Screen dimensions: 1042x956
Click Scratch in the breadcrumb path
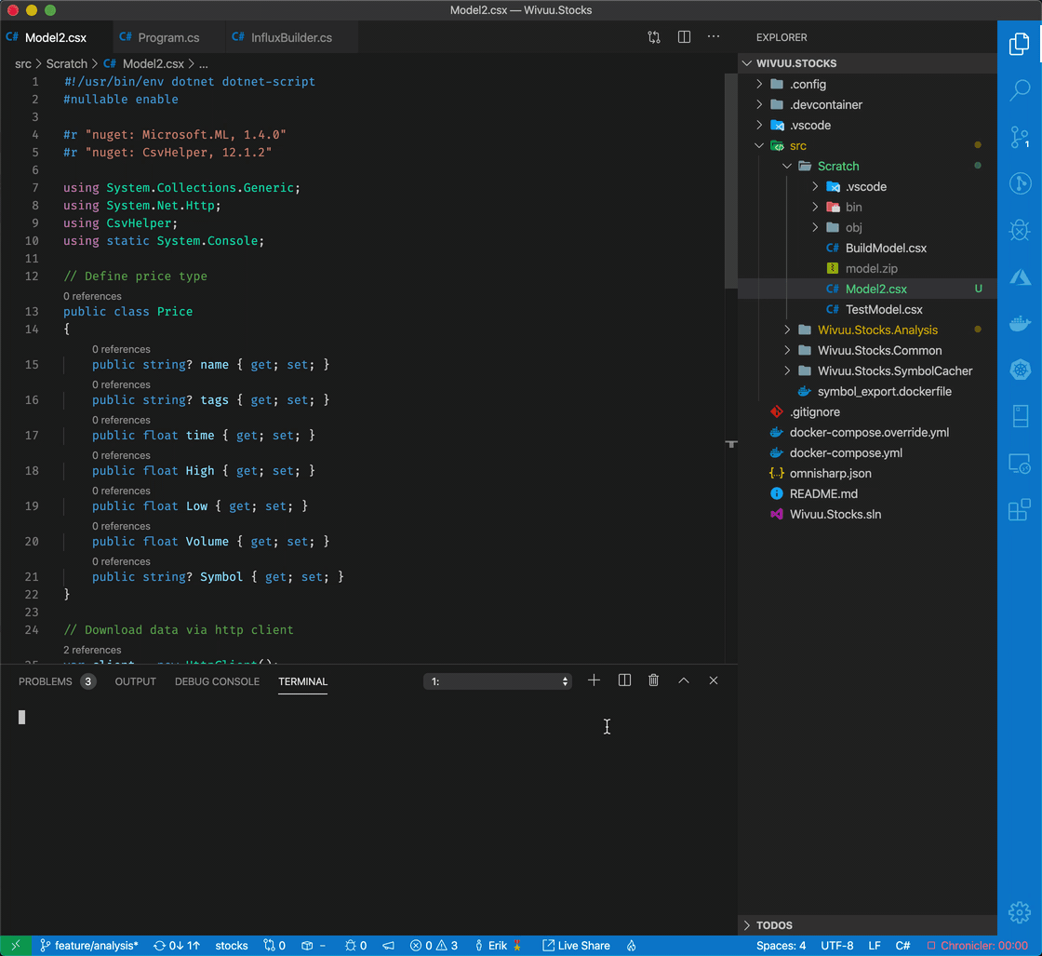click(x=66, y=64)
